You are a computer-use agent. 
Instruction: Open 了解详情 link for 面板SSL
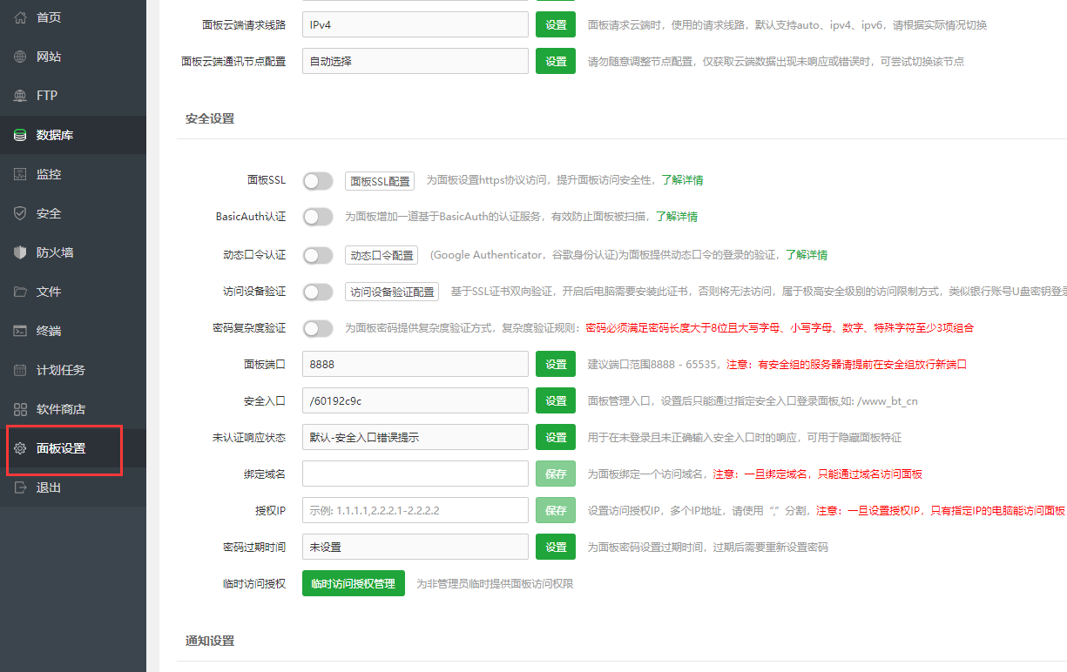tap(682, 180)
